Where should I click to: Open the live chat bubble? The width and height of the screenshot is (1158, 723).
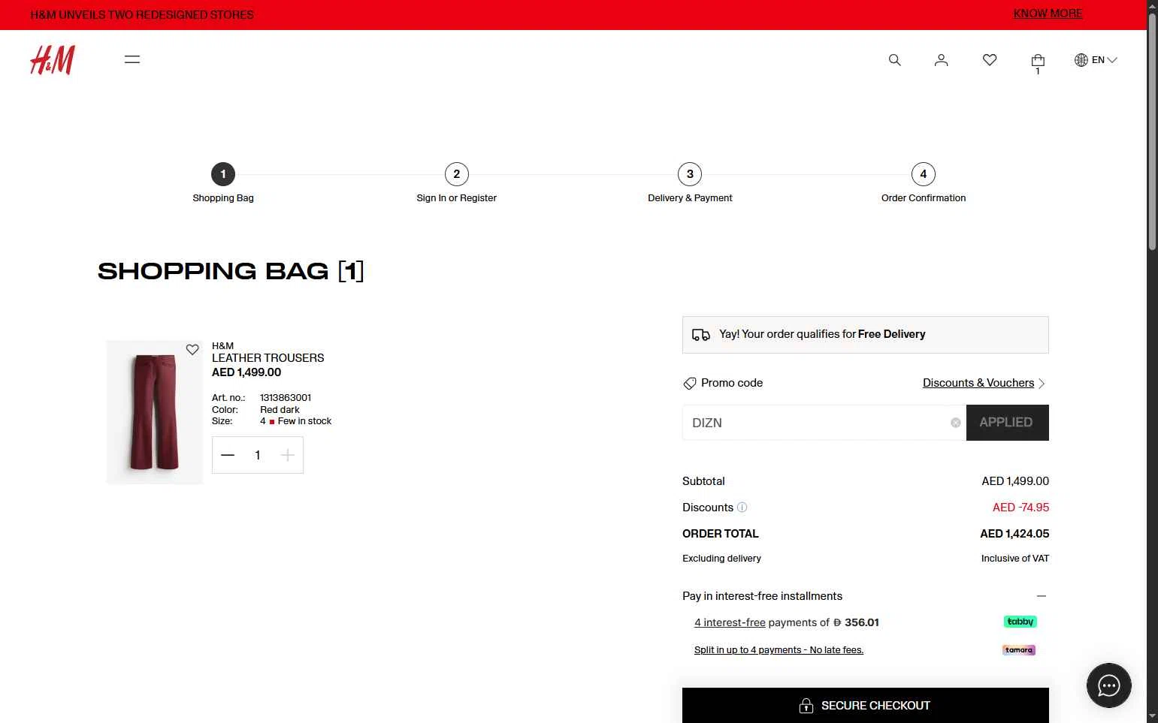coord(1109,685)
